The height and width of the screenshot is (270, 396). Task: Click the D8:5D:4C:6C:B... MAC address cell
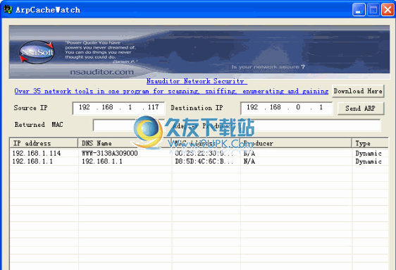204,161
